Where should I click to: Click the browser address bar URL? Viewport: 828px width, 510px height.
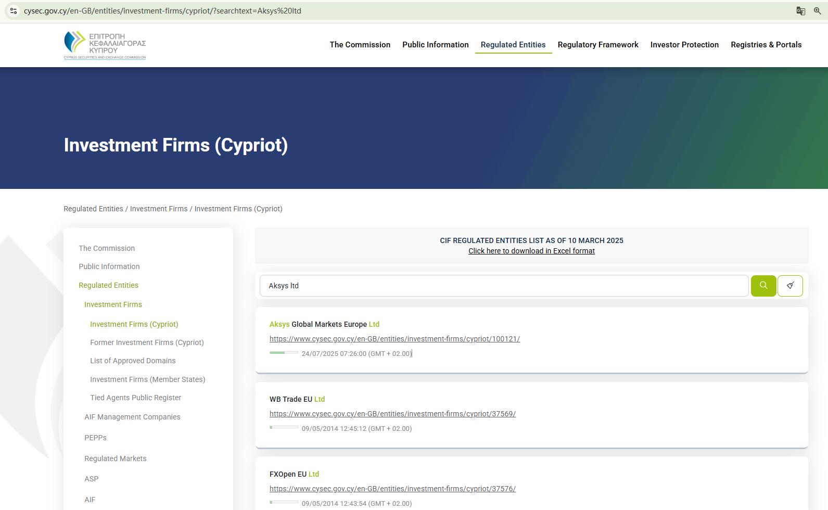162,11
